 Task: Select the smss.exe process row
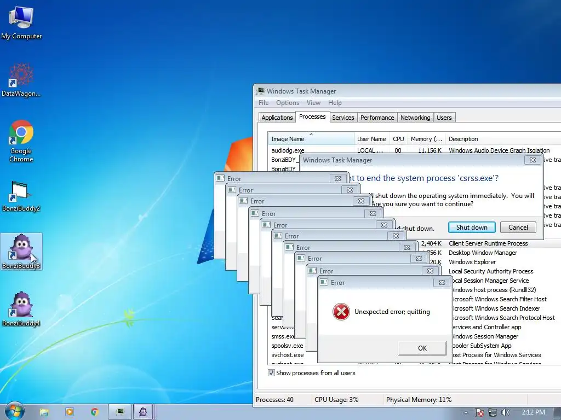[283, 336]
